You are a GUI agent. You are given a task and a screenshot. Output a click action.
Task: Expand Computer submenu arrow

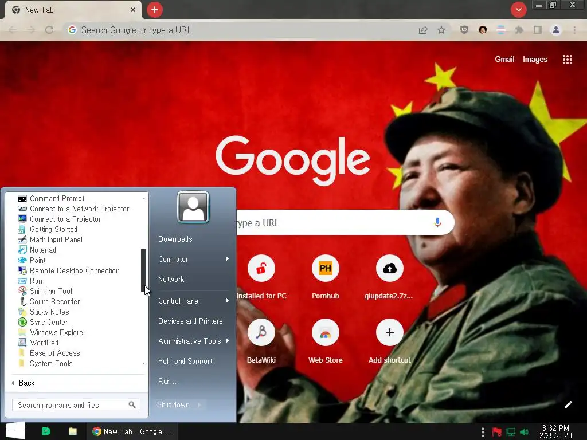tap(227, 259)
